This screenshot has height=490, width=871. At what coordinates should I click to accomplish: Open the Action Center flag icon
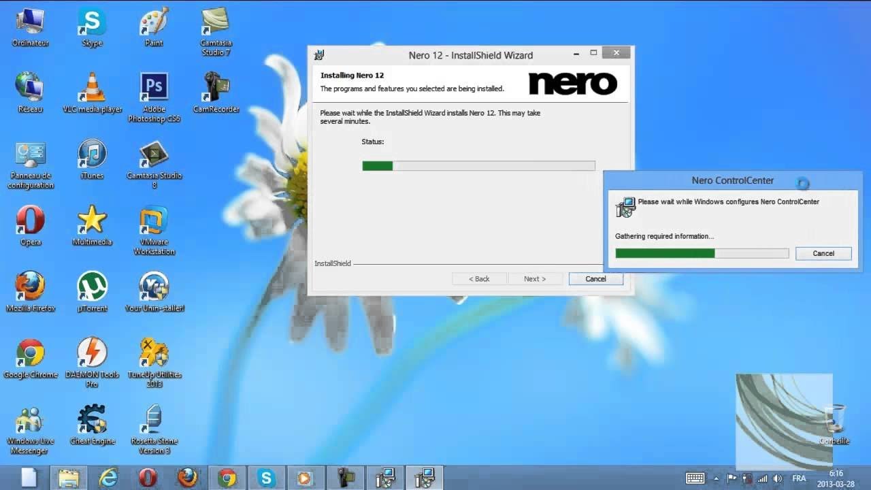(733, 478)
